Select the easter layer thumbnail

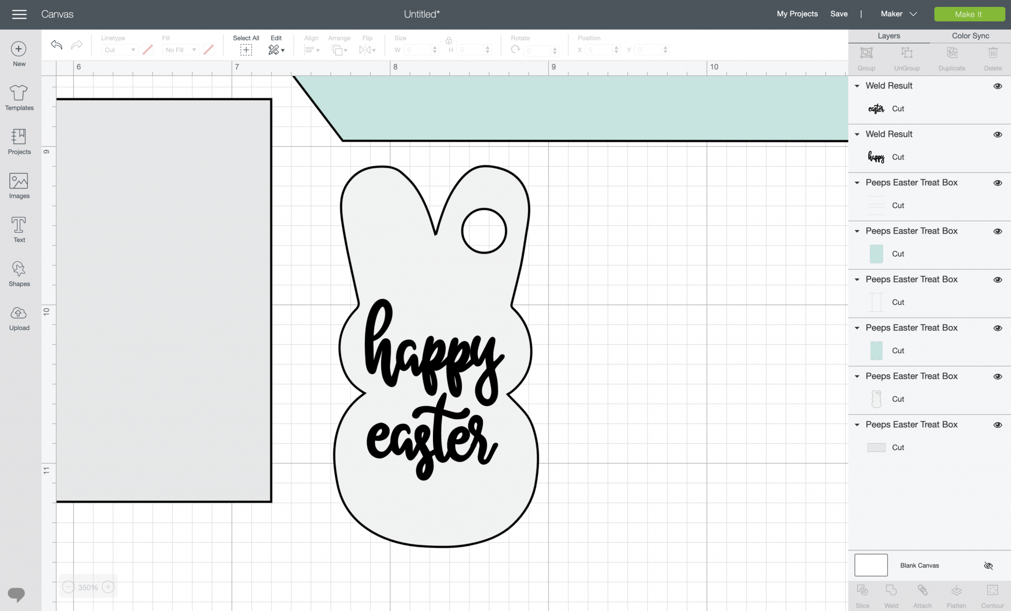[876, 109]
